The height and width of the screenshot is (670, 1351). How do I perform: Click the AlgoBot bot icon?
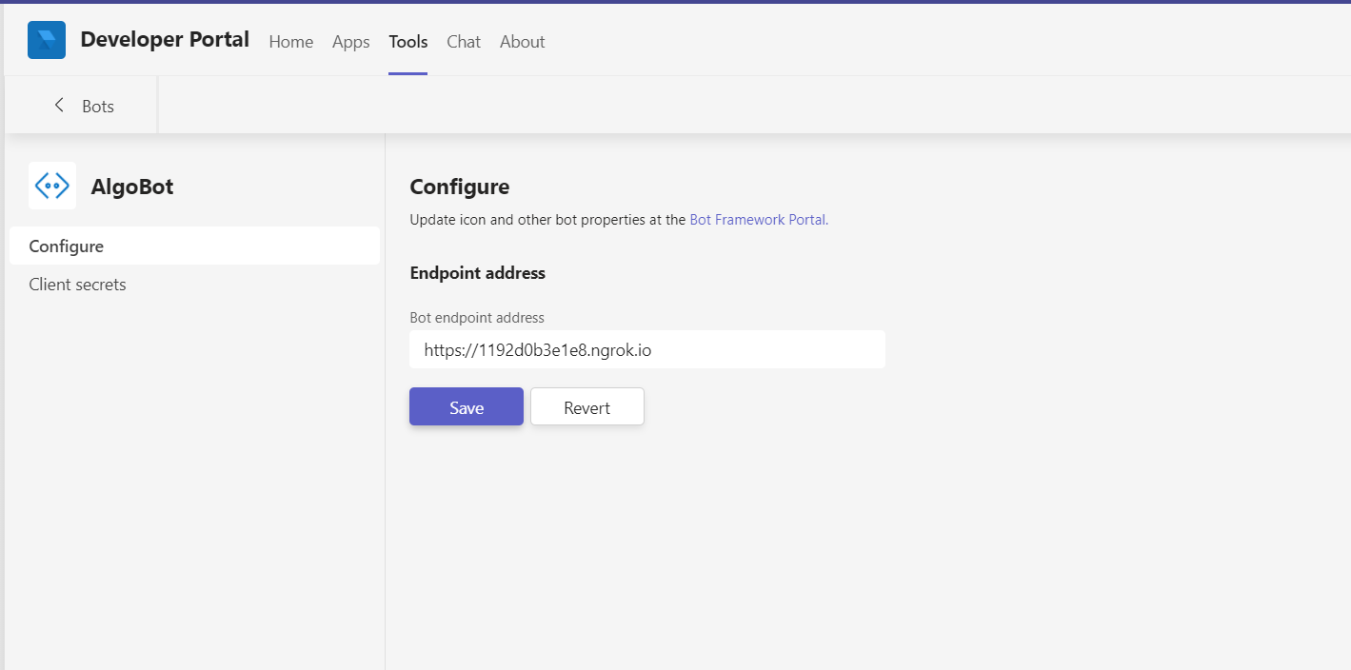tap(51, 186)
